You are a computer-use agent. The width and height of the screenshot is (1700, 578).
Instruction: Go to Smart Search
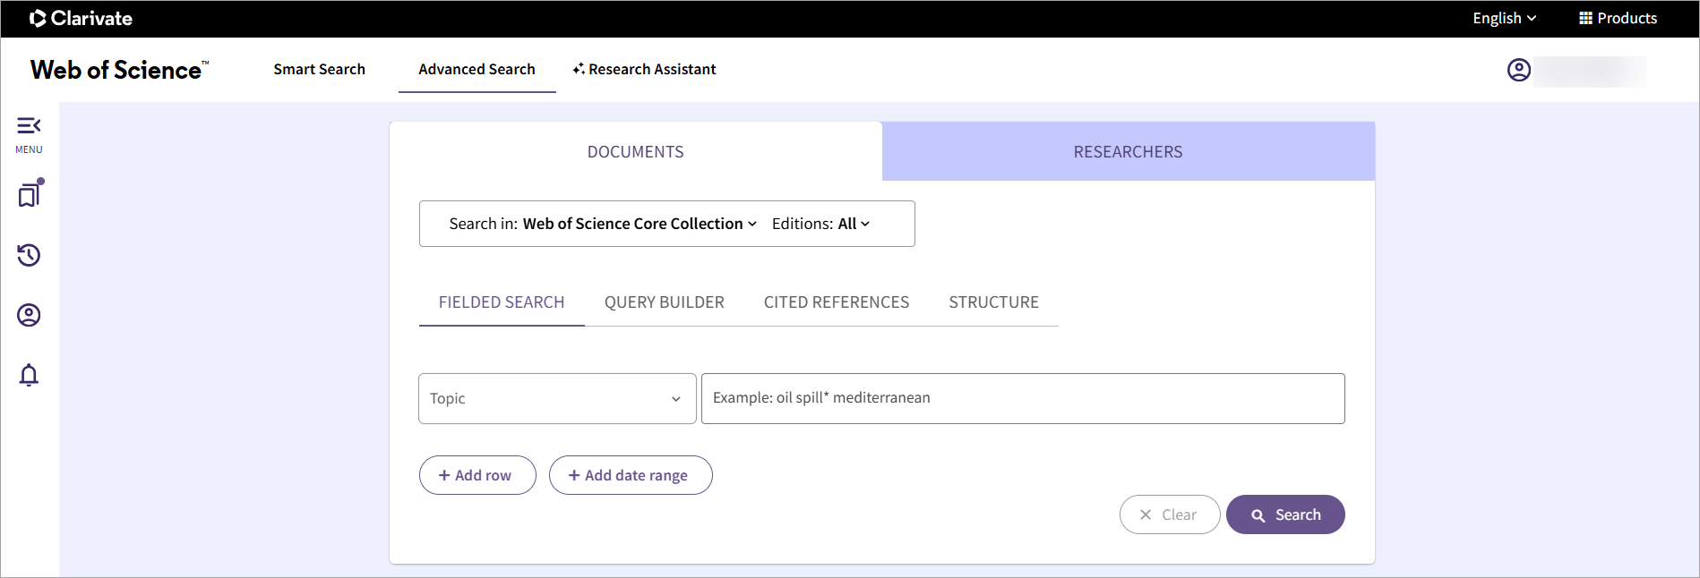(319, 69)
